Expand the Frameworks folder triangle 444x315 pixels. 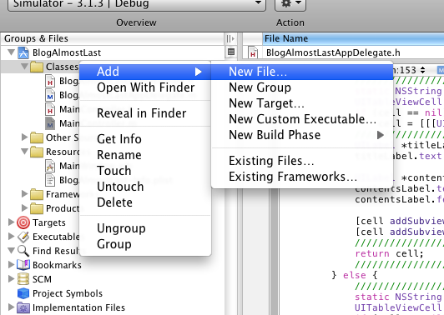coord(25,194)
